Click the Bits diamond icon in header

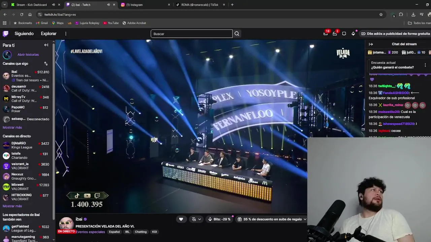tap(353, 34)
